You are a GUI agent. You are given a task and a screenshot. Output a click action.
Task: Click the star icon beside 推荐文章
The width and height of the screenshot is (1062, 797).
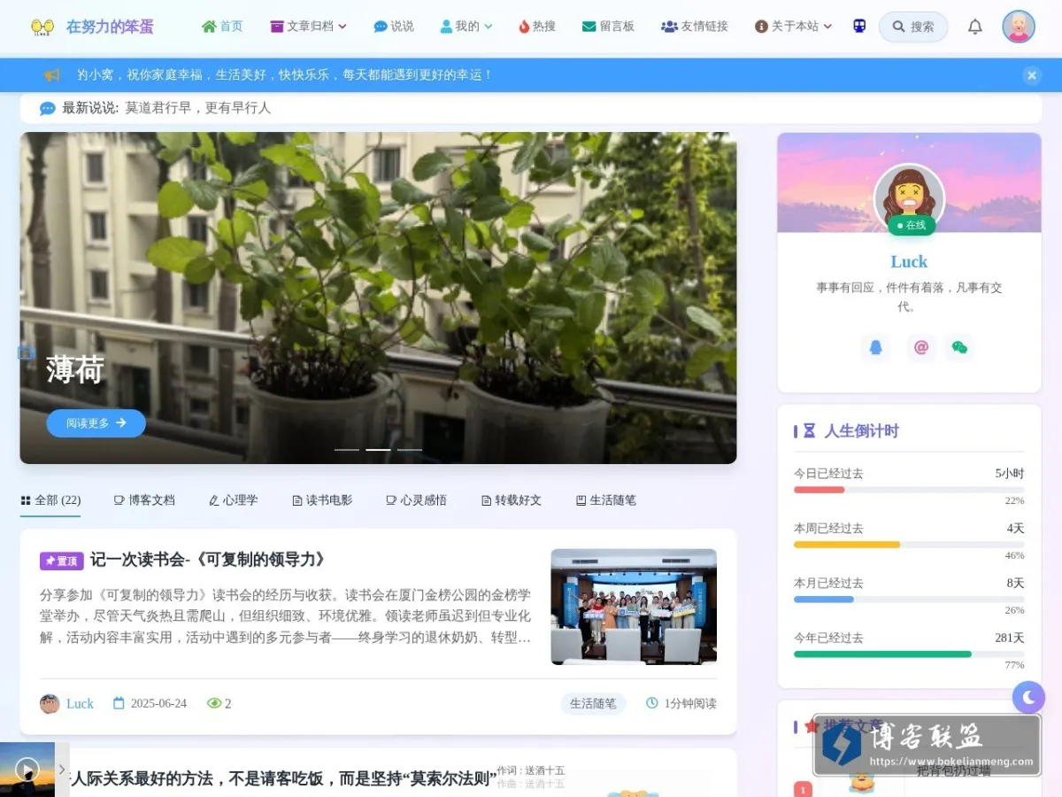pyautogui.click(x=811, y=726)
